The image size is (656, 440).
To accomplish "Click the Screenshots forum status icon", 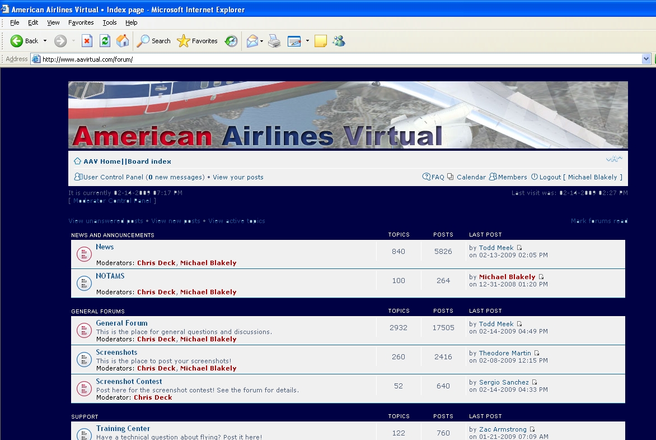I will 84,359.
